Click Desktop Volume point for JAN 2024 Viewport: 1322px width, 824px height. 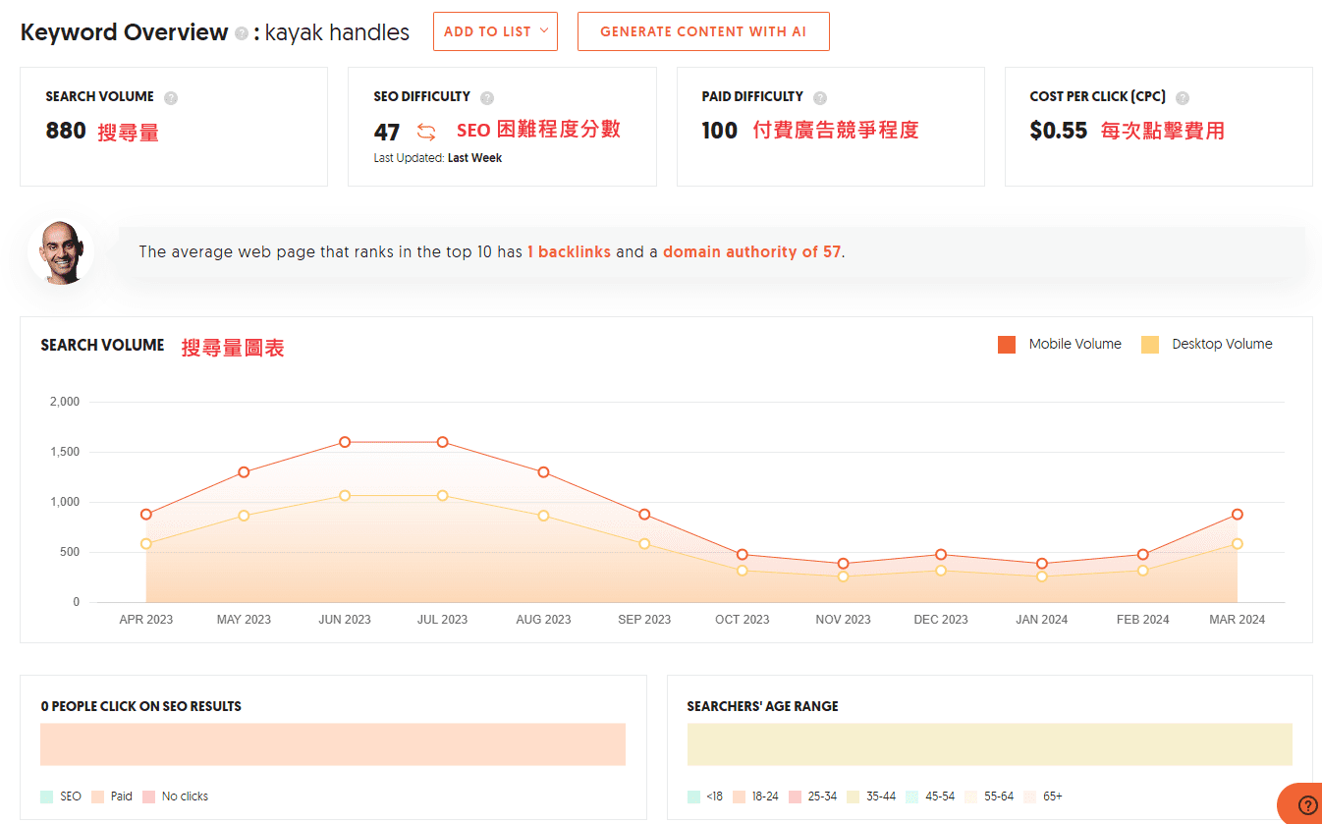pyautogui.click(x=1041, y=577)
